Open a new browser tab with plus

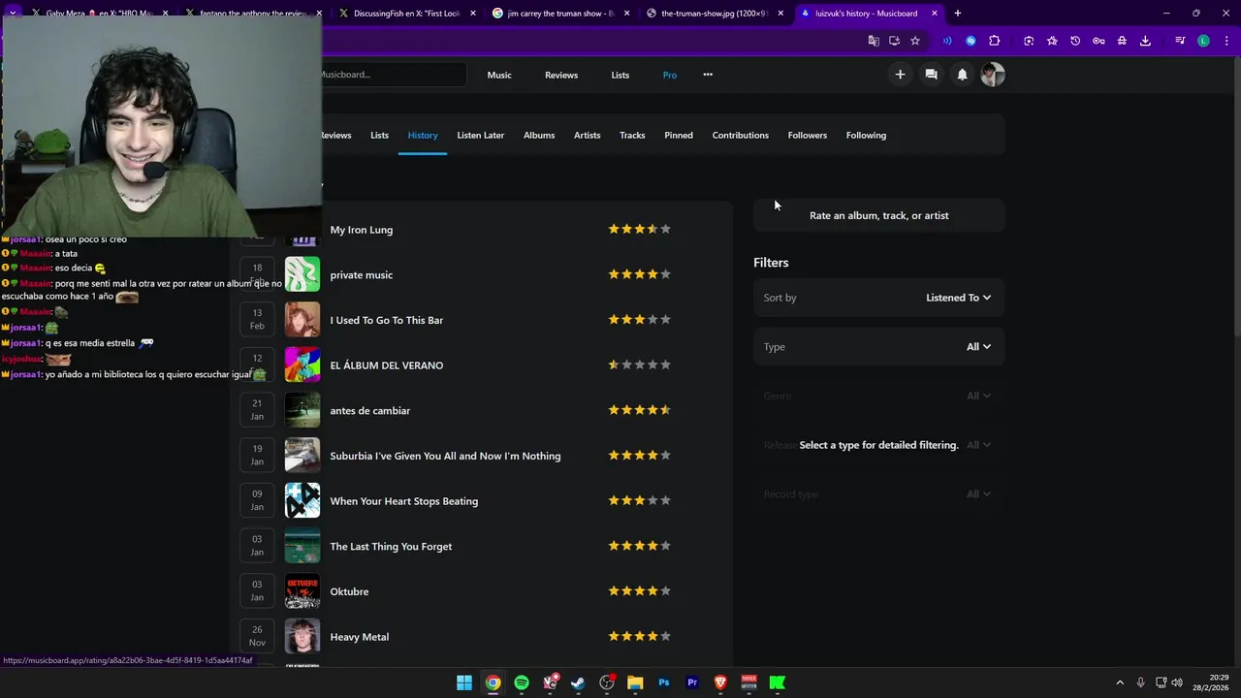958,14
